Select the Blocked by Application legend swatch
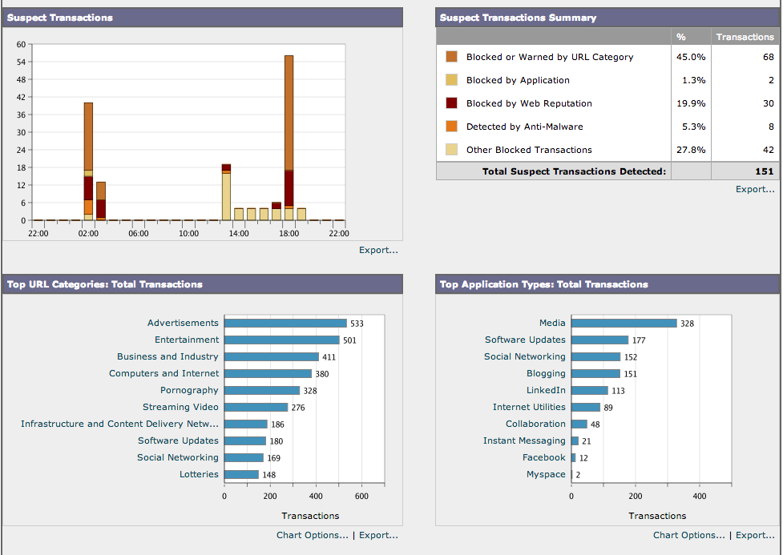This screenshot has width=783, height=555. pyautogui.click(x=452, y=80)
